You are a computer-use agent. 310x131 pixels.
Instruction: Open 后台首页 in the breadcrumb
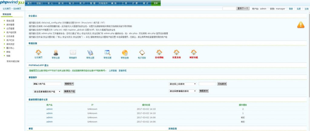17,9
